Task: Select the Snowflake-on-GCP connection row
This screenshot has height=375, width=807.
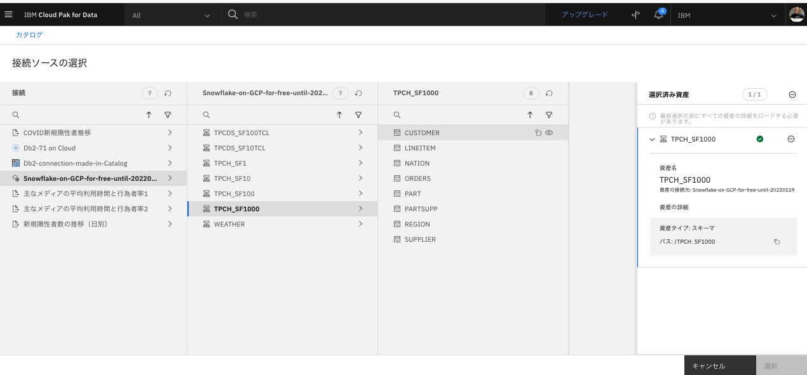Action: (93, 178)
